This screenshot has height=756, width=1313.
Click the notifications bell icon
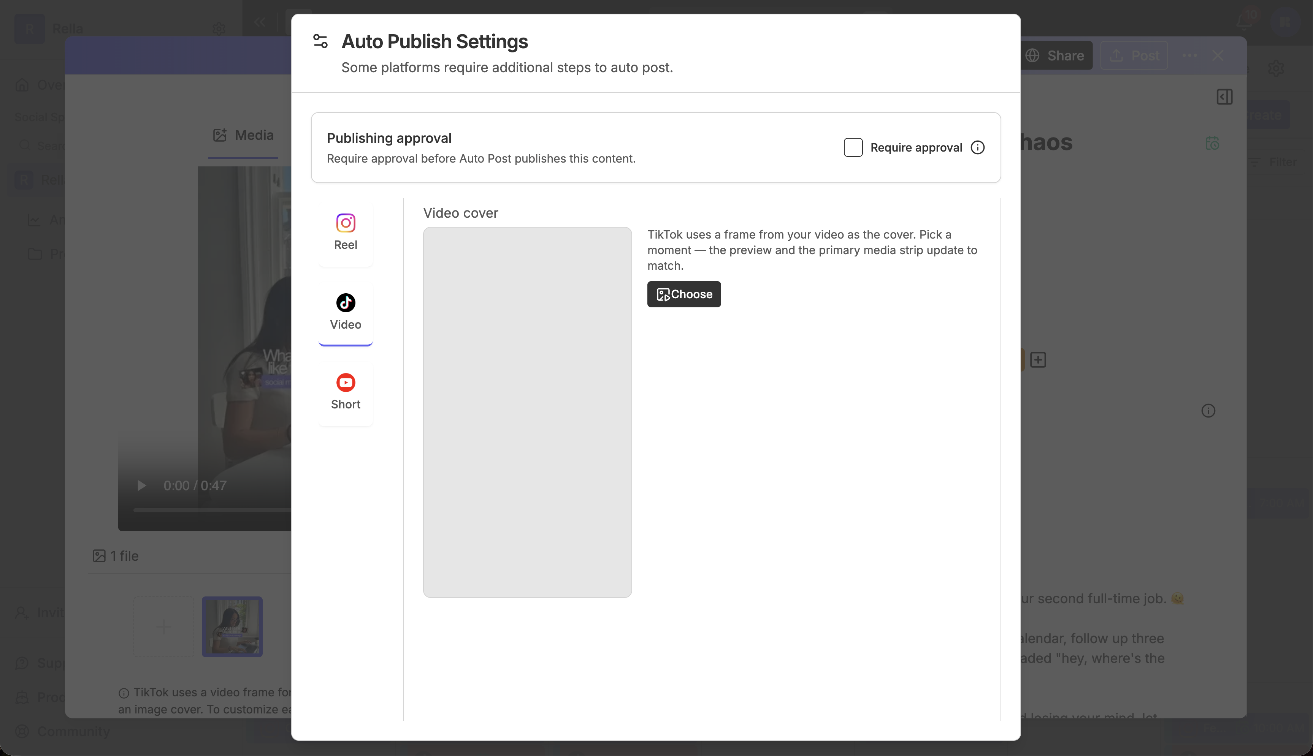[1245, 22]
